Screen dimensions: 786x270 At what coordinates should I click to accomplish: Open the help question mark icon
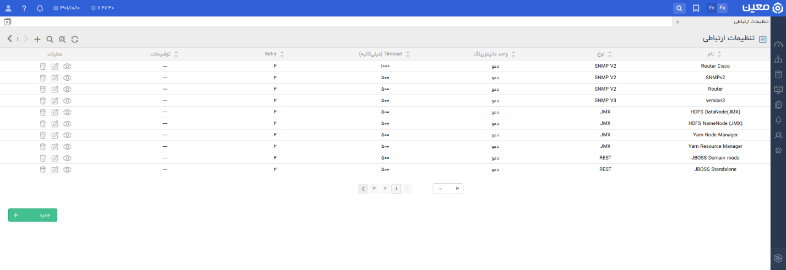[x=24, y=8]
